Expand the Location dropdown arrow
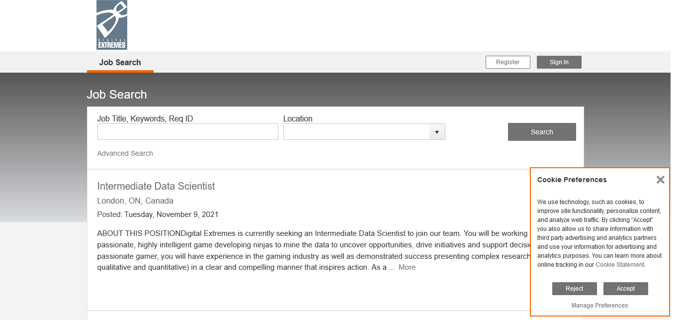The height and width of the screenshot is (320, 679). coord(436,132)
